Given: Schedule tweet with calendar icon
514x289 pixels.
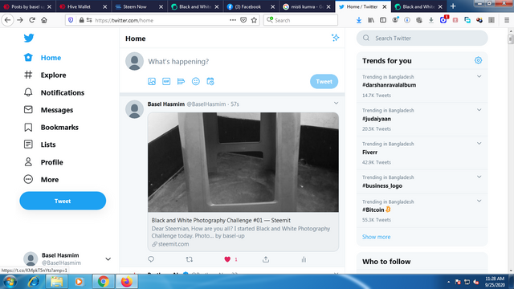Looking at the screenshot, I should [x=210, y=82].
